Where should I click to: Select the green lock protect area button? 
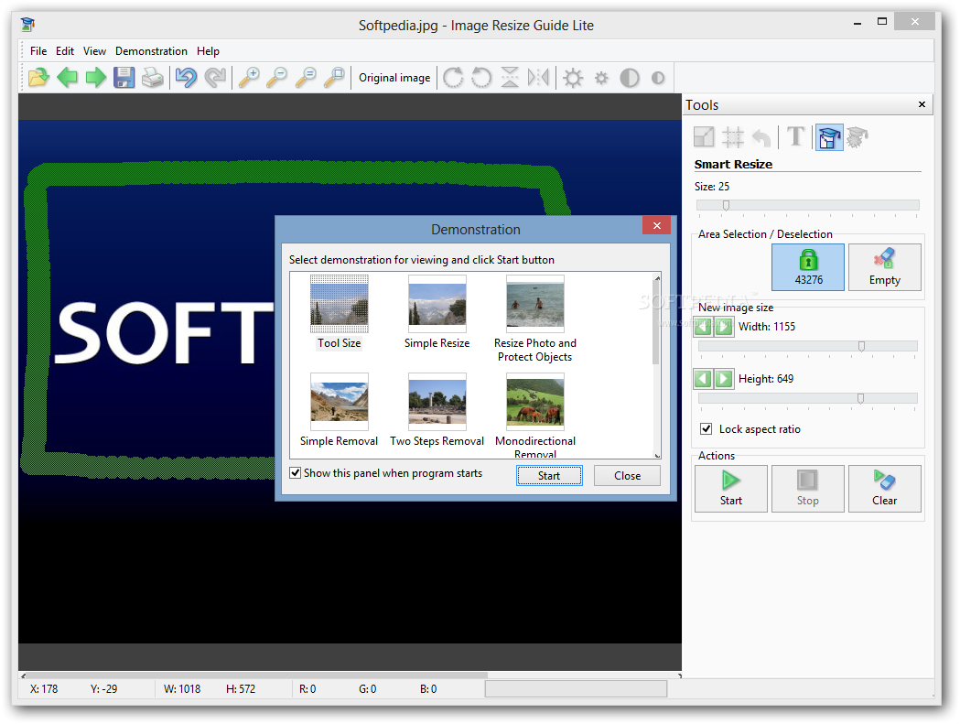pyautogui.click(x=808, y=267)
